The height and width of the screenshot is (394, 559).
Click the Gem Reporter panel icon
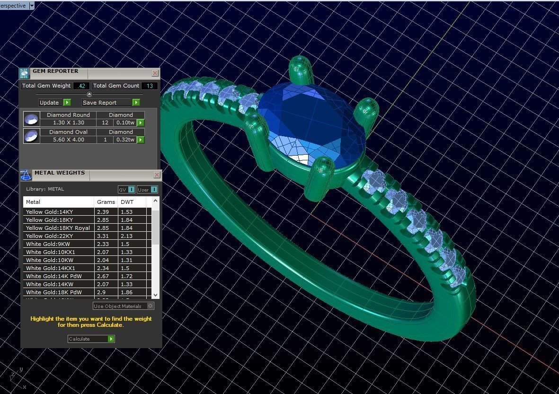click(24, 73)
